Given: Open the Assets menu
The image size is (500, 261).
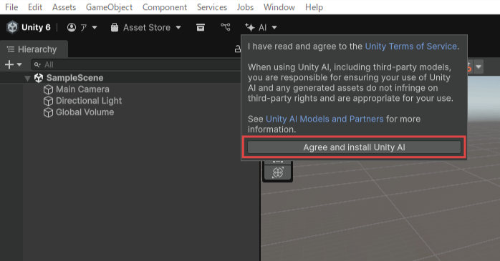Looking at the screenshot, I should coord(64,7).
